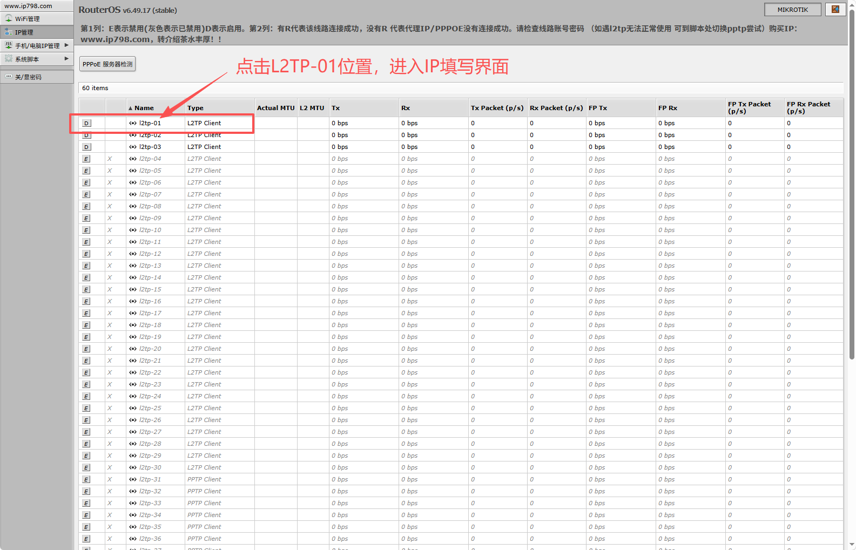Expand the 系统脚本 submenu arrow
This screenshot has width=856, height=550.
tap(66, 59)
